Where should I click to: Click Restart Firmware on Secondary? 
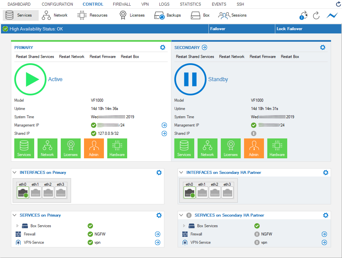click(263, 57)
